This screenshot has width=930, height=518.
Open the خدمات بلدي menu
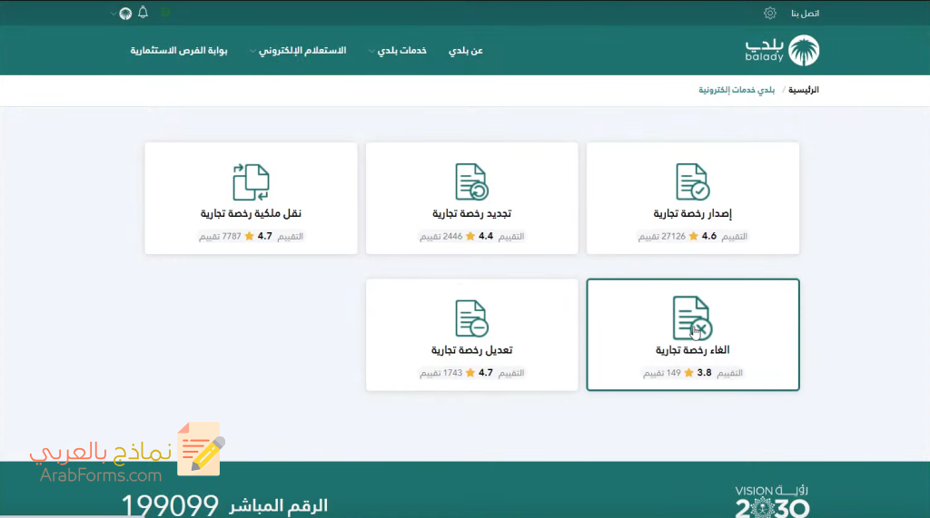point(402,51)
